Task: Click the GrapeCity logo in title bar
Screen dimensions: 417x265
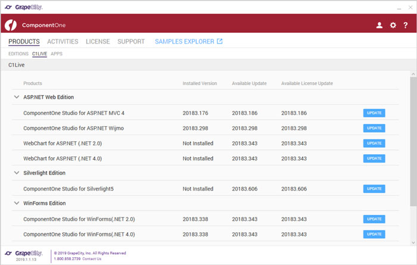Action: [x=24, y=7]
